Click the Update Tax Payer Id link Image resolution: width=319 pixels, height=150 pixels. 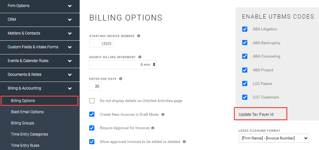click(x=256, y=114)
